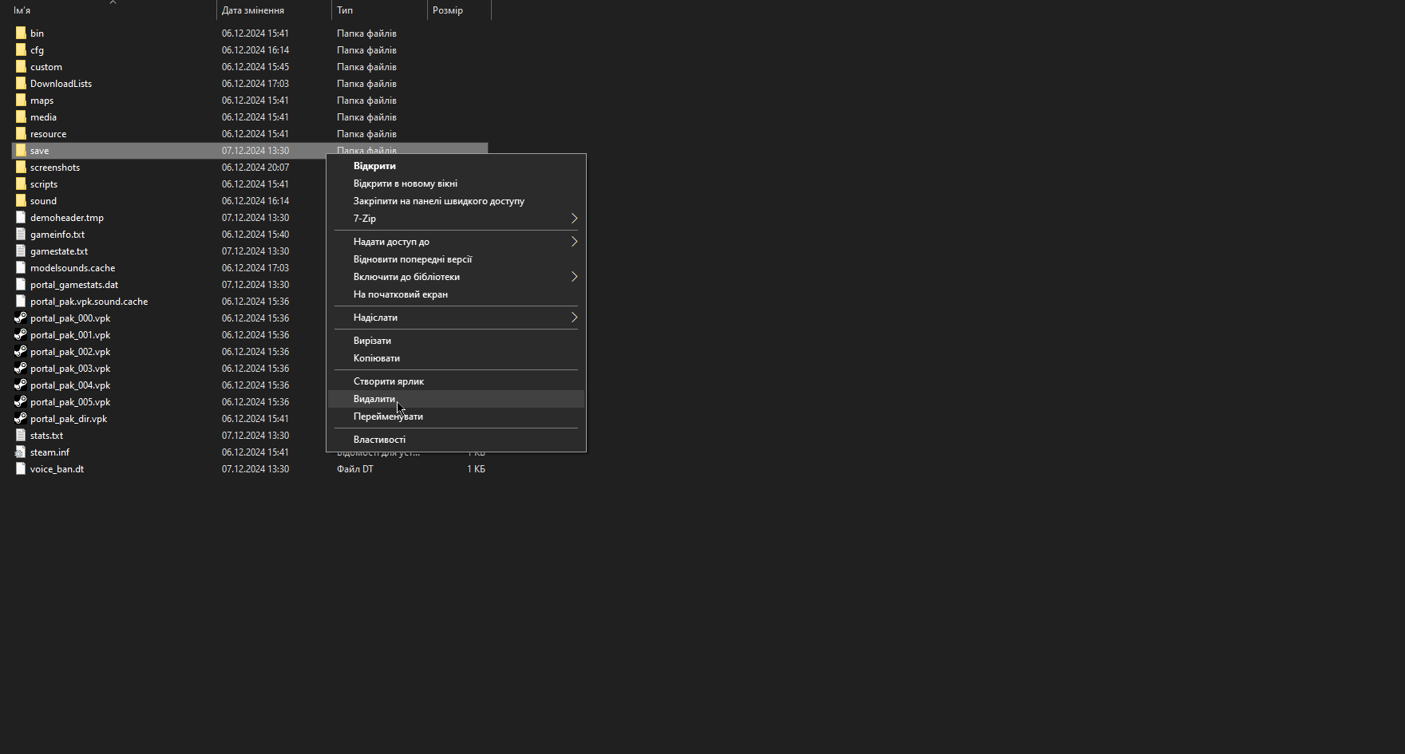Expand the 7-Zip submenu
Viewport: 1405px width, 754px height.
(574, 219)
